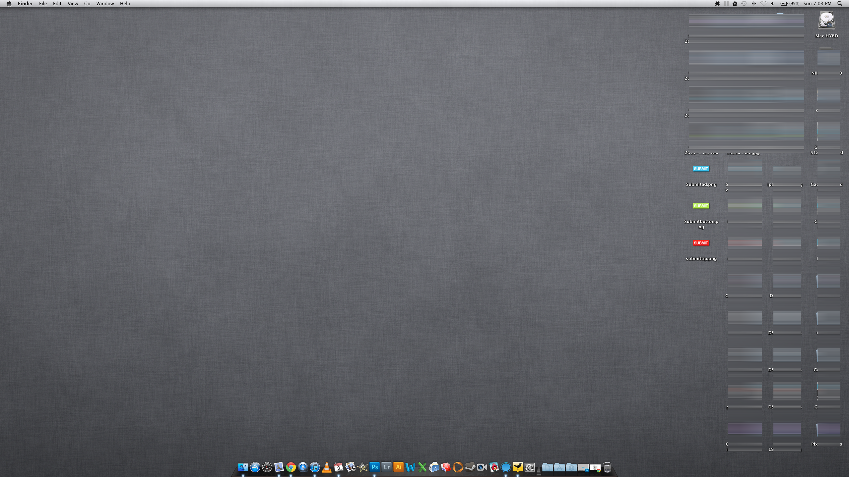The image size is (849, 477).
Task: Open Adobe Illustrator in the Dock
Action: tap(398, 467)
